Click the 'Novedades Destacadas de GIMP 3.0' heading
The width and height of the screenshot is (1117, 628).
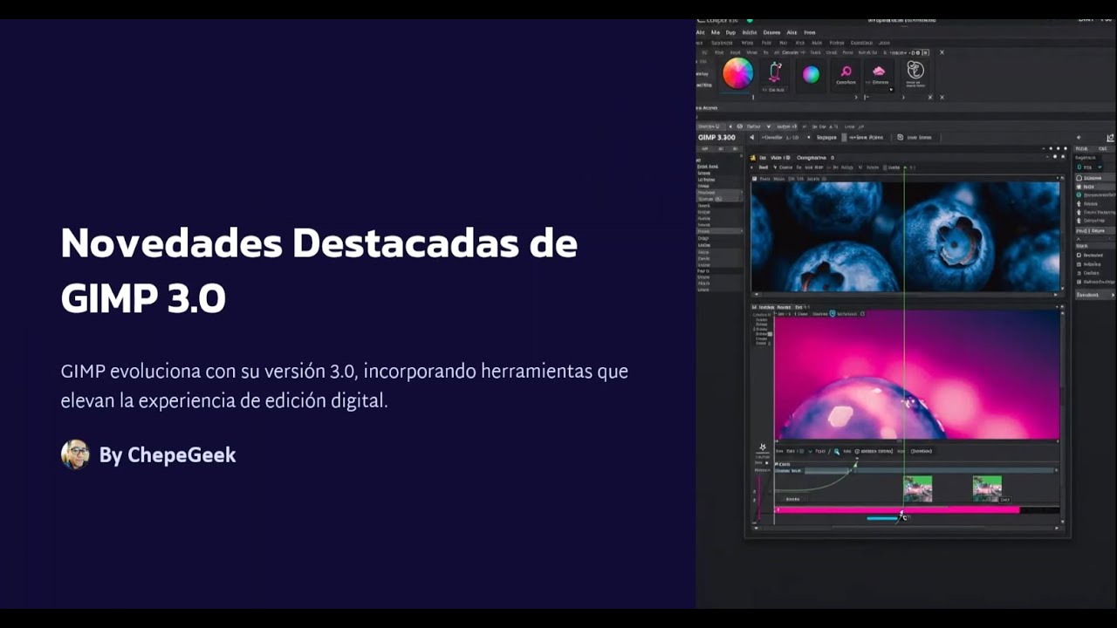coord(319,270)
